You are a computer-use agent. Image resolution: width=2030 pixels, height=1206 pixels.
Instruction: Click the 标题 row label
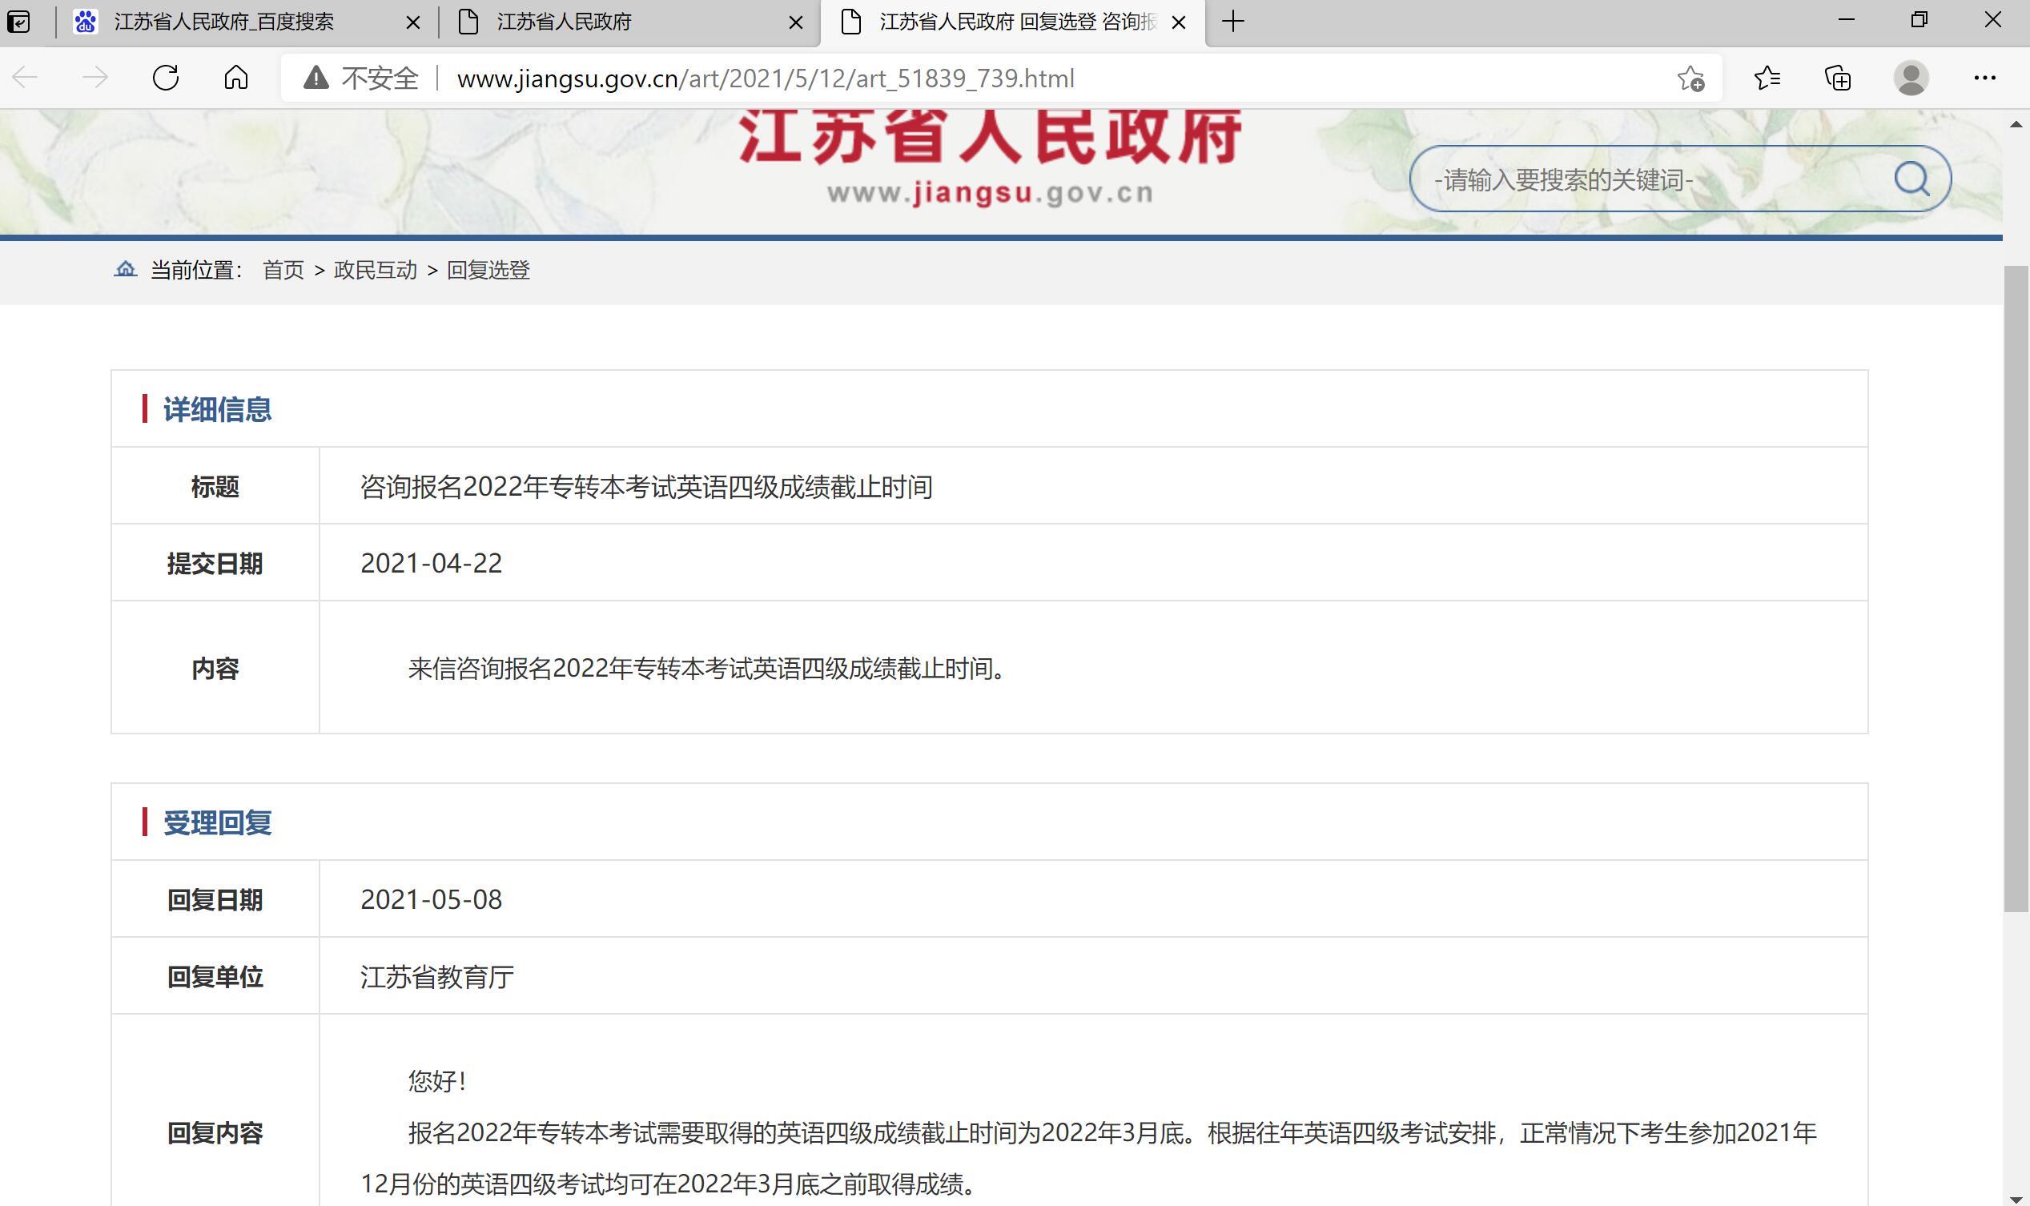click(x=215, y=486)
